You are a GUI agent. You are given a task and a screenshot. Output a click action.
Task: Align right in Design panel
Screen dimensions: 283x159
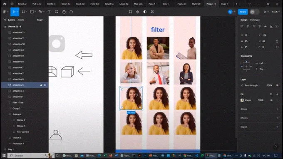pos(254,26)
